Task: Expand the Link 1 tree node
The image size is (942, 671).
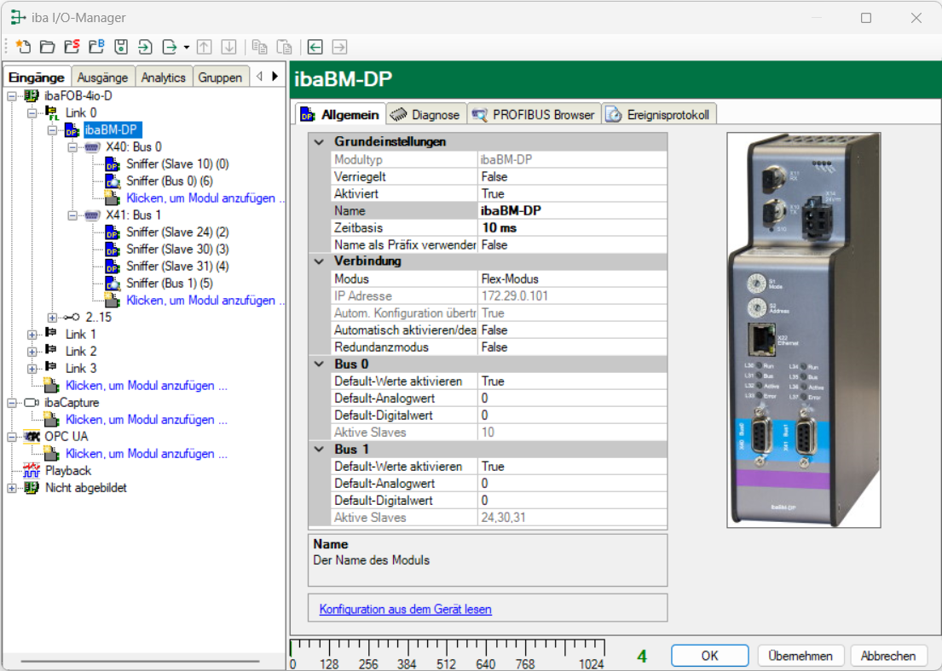Action: point(32,334)
